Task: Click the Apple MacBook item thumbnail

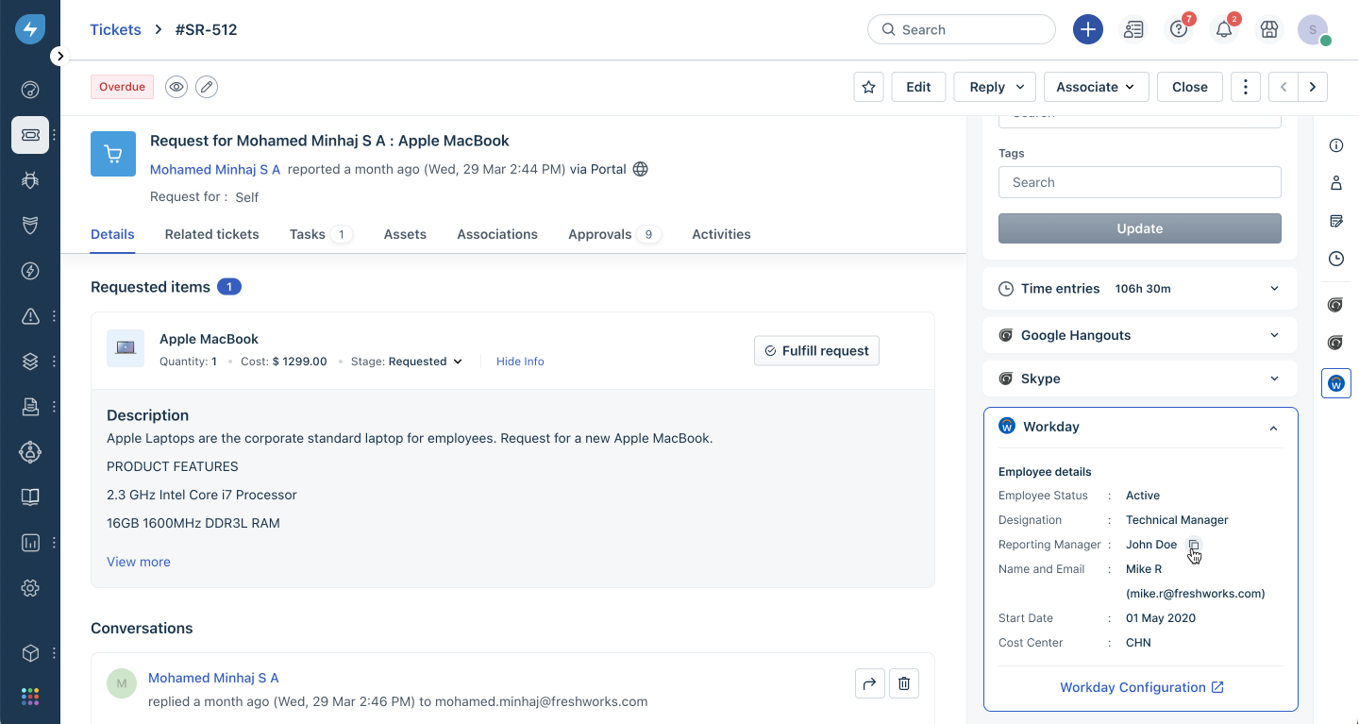Action: tap(126, 347)
